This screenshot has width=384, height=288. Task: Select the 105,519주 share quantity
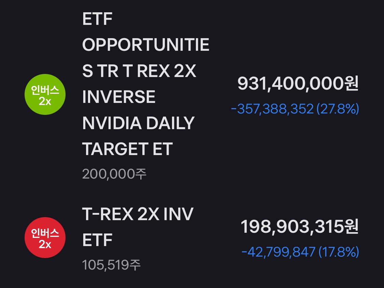tap(111, 265)
